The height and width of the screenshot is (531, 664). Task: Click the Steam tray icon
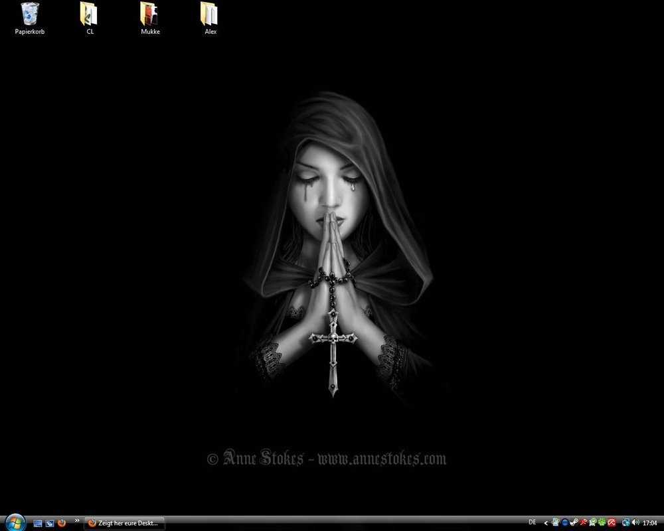(x=574, y=523)
